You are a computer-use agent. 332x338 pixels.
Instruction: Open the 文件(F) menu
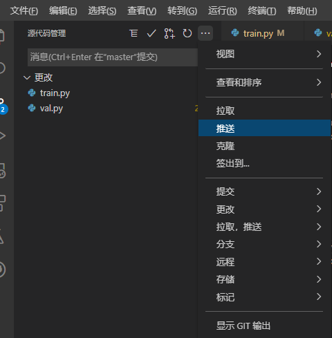coord(24,10)
